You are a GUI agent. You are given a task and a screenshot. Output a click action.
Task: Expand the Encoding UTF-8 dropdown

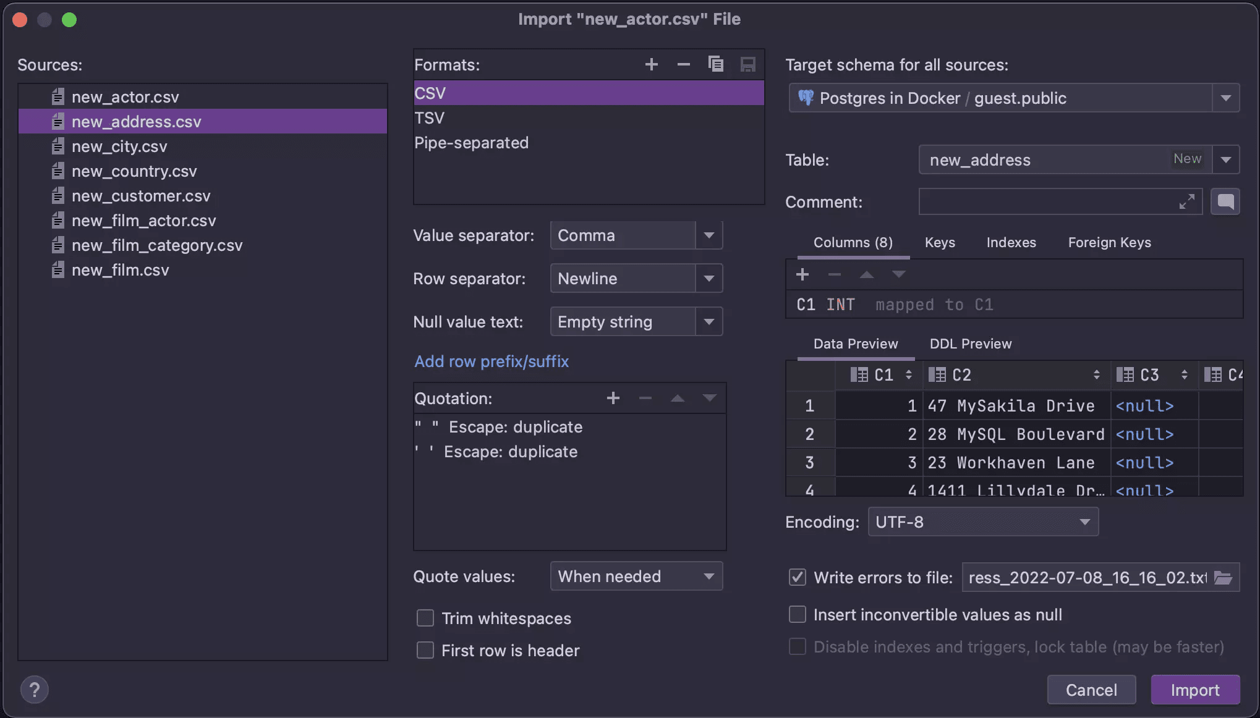(x=1084, y=522)
